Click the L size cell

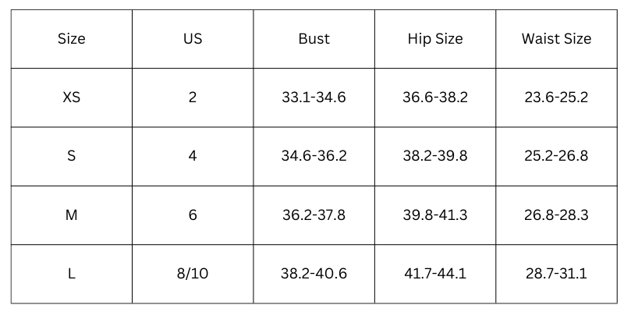pyautogui.click(x=71, y=274)
